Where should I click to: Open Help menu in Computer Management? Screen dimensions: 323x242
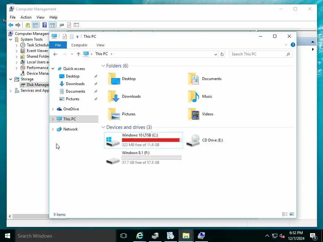point(53,17)
